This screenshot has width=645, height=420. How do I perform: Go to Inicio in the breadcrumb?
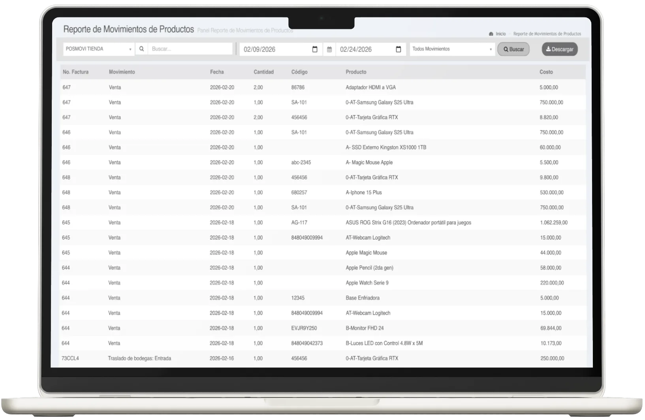pos(500,34)
